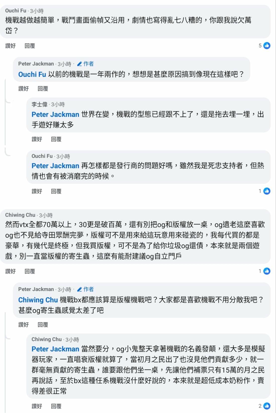
Task: Open commenter name 李士偉 profile
Action: 39,104
